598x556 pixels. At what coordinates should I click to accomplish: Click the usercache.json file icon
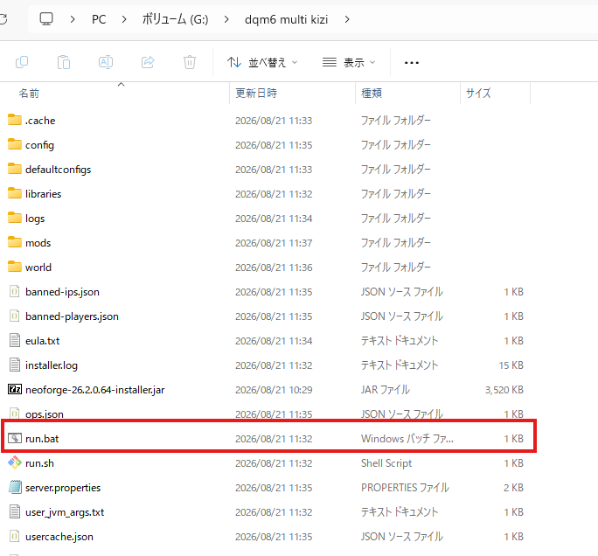click(15, 536)
